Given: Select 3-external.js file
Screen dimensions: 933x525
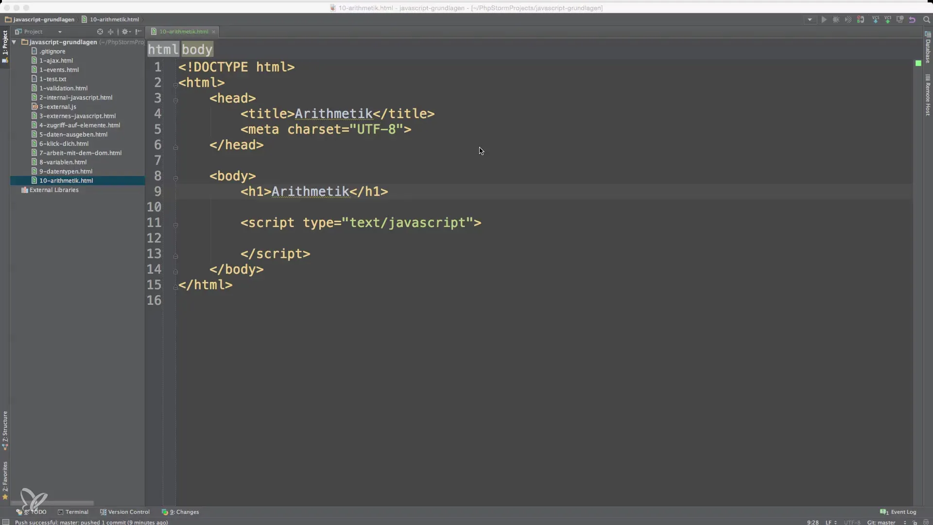Looking at the screenshot, I should tap(57, 106).
